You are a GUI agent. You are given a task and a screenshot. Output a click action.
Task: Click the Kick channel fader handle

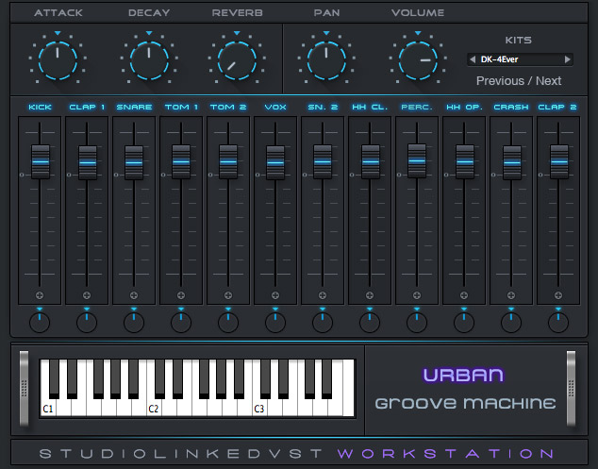point(40,161)
